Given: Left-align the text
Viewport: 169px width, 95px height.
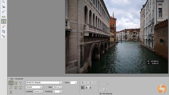Looking at the screenshot, I should pos(83,88).
